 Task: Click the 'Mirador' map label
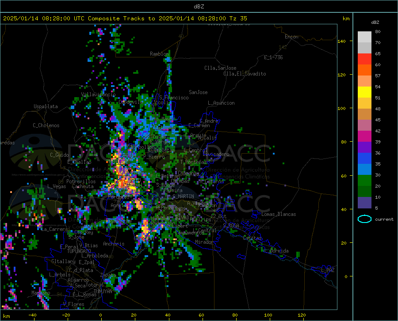(x=204, y=242)
